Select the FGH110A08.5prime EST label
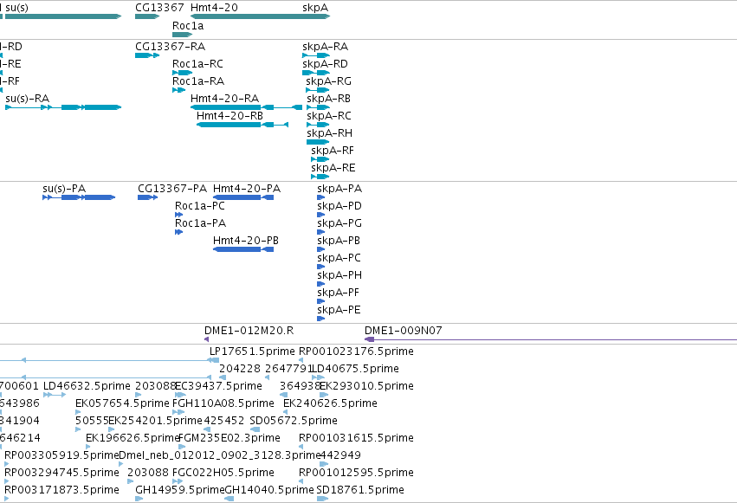 (223, 404)
